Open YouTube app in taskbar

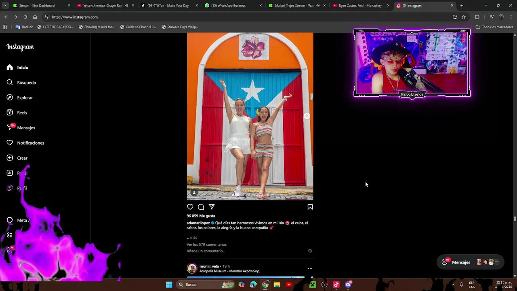[289, 285]
